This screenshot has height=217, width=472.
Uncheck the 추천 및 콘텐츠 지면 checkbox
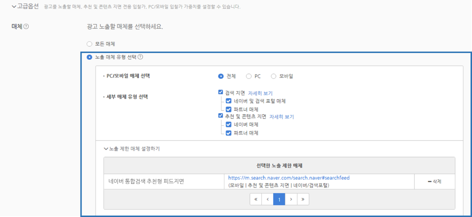point(221,116)
